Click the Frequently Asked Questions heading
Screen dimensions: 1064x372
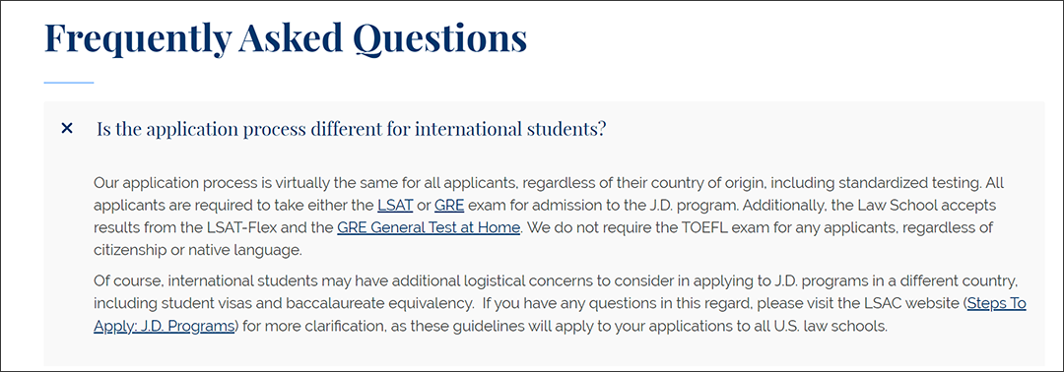click(286, 38)
